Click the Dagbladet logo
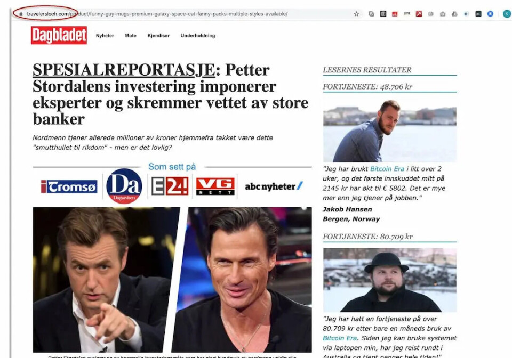Screen dimensions: 512x358 59,35
